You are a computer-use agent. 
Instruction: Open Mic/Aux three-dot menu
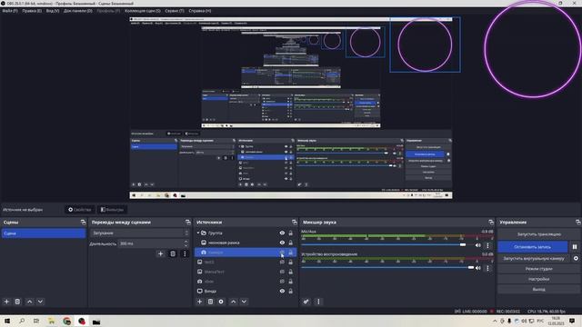point(487,245)
